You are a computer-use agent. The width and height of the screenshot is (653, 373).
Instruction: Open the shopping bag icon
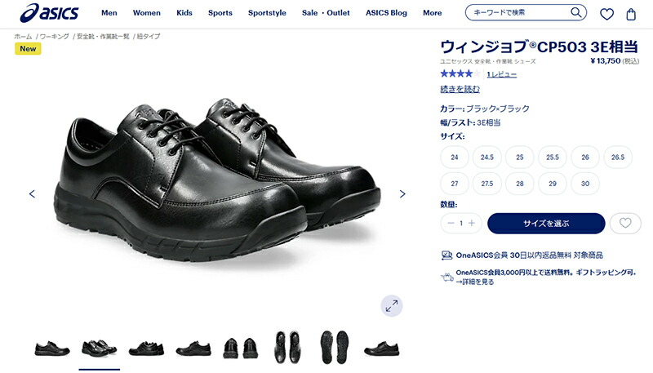[631, 14]
